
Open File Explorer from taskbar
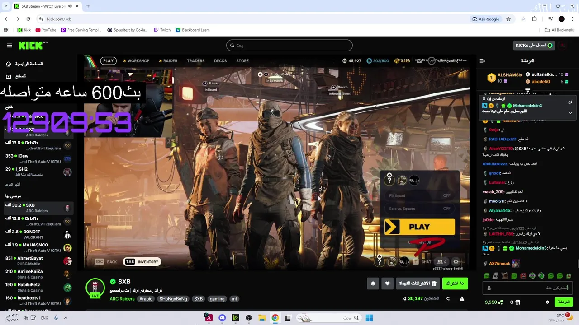[262, 318]
